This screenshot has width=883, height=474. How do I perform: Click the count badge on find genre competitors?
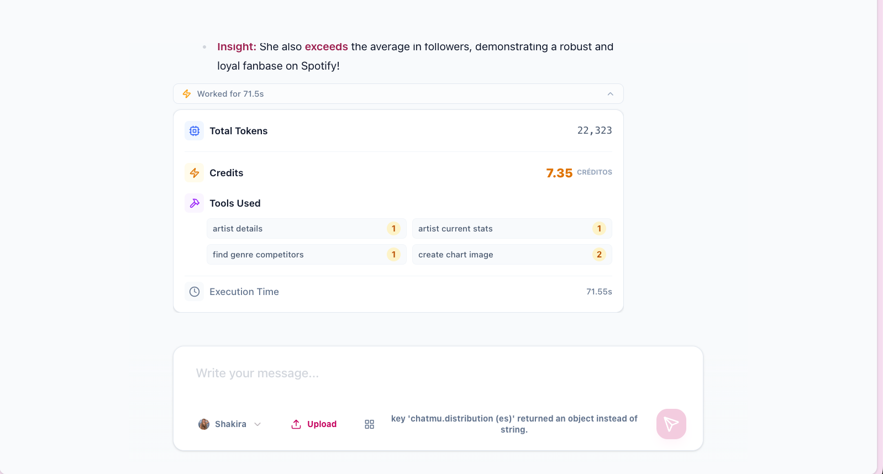(x=393, y=254)
